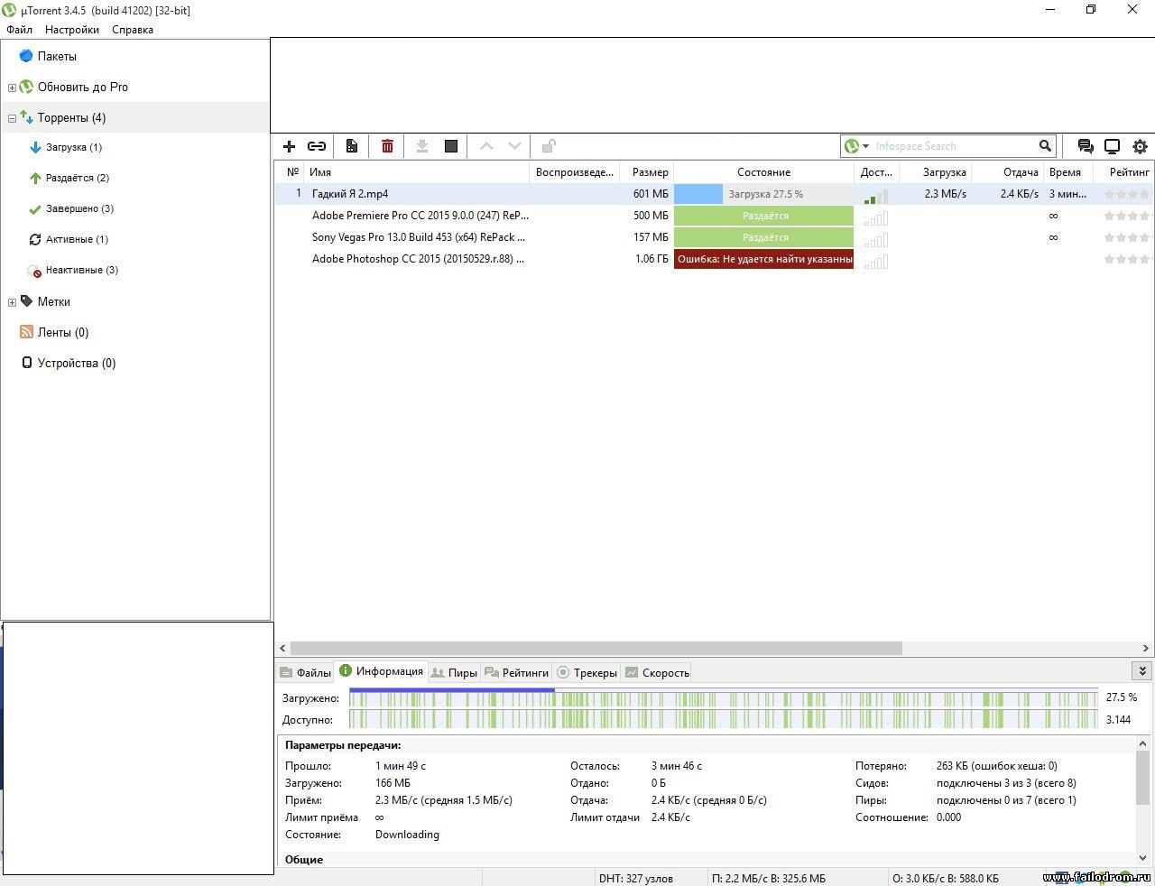1155x886 pixels.
Task: Switch to the Информация tab
Action: (381, 671)
